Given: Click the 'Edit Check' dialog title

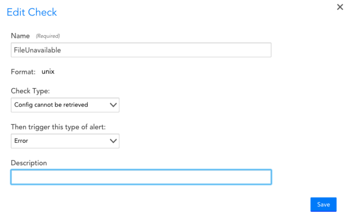Looking at the screenshot, I should (x=32, y=12).
